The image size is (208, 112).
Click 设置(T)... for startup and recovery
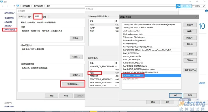[76, 75]
